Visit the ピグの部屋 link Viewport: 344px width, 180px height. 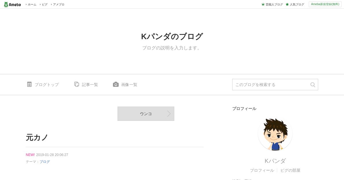(290, 170)
